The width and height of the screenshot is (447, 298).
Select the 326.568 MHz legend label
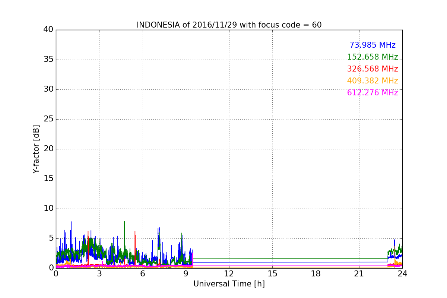(372, 69)
